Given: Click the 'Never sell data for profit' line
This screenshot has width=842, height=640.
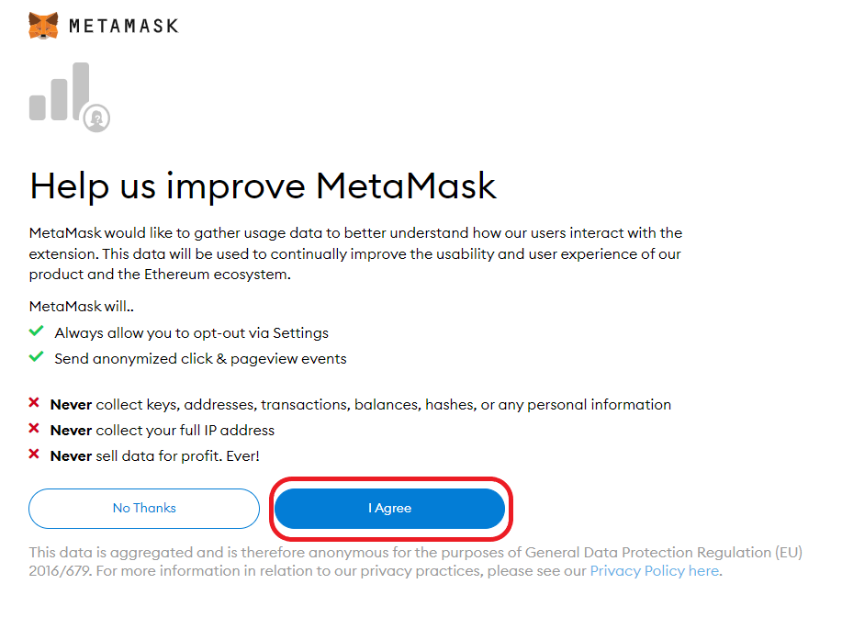Looking at the screenshot, I should [x=154, y=455].
